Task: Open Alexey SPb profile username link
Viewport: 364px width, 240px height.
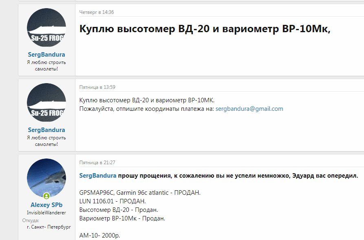Action: point(46,205)
